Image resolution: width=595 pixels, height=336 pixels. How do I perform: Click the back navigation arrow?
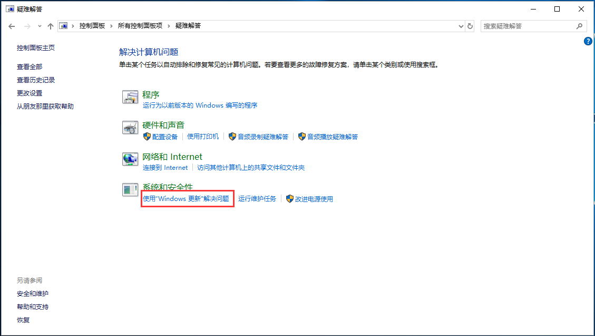pyautogui.click(x=11, y=25)
